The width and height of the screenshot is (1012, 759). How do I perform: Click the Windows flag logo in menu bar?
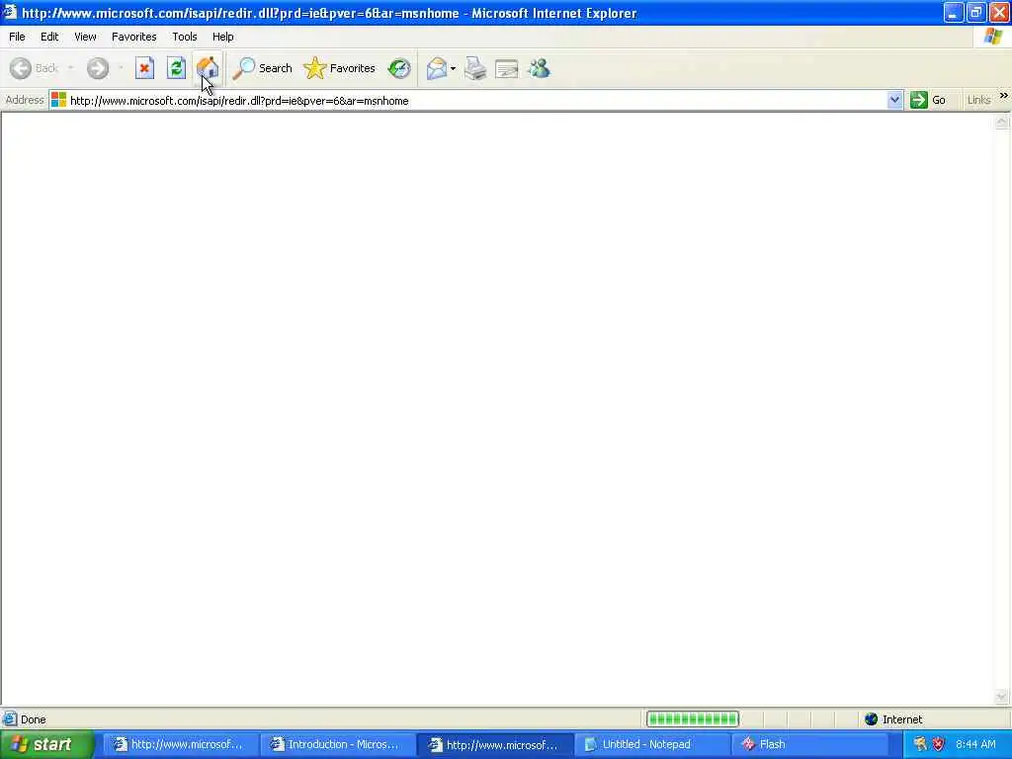click(x=992, y=37)
